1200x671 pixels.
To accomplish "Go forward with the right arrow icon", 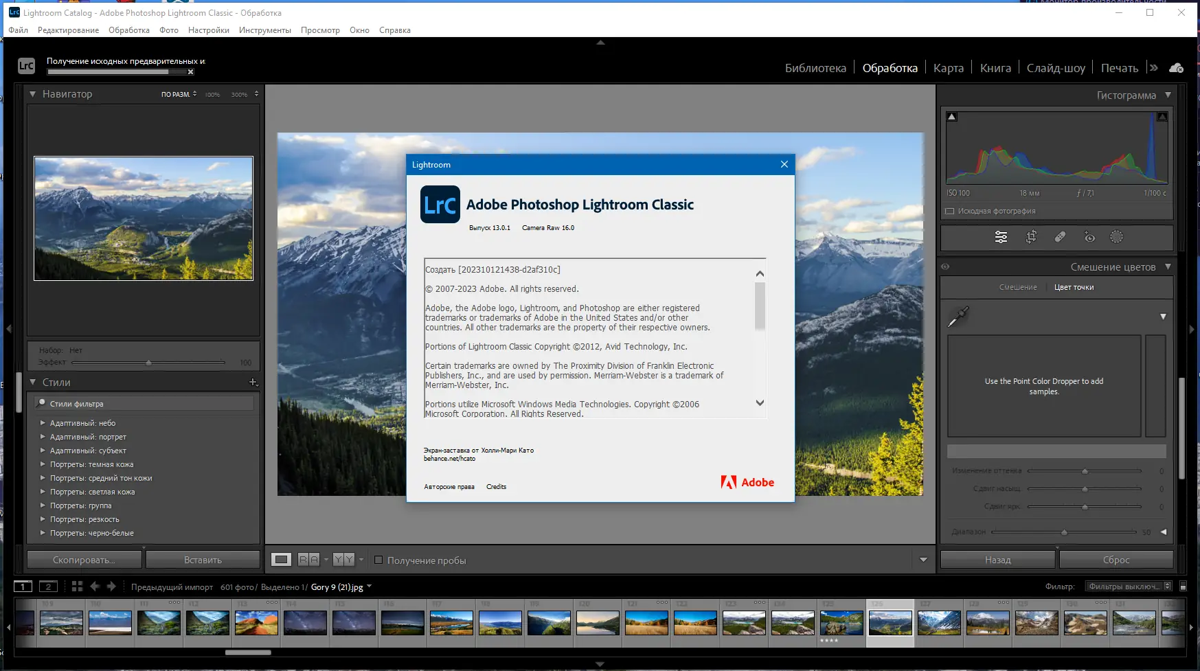I will coord(111,587).
